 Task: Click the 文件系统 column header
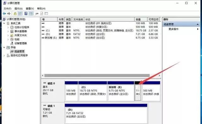pyautogui.click(x=78, y=19)
